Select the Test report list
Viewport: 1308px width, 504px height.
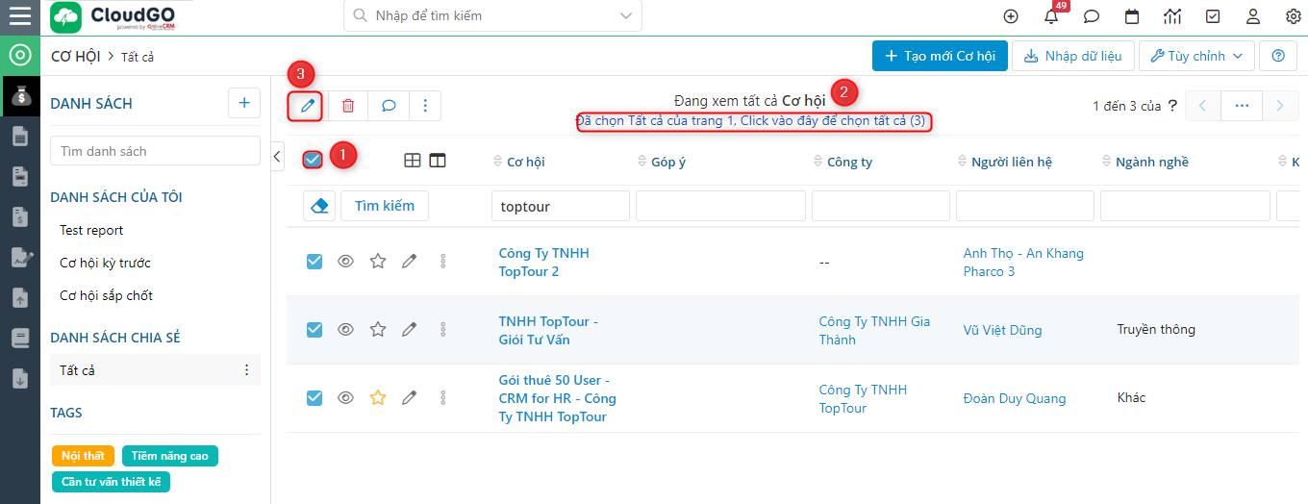click(91, 230)
